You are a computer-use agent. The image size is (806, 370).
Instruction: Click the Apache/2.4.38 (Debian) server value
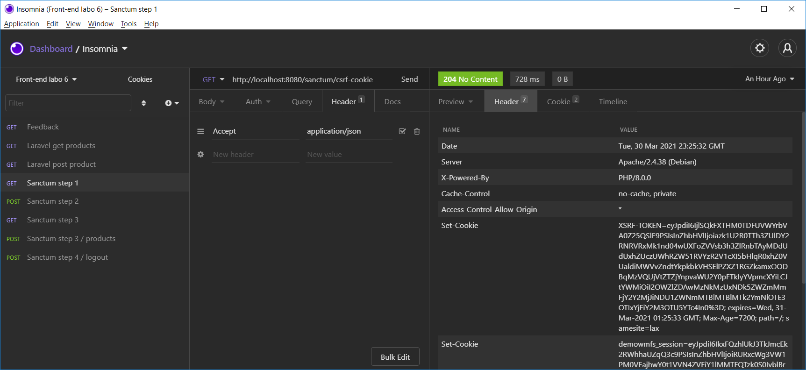(x=657, y=162)
